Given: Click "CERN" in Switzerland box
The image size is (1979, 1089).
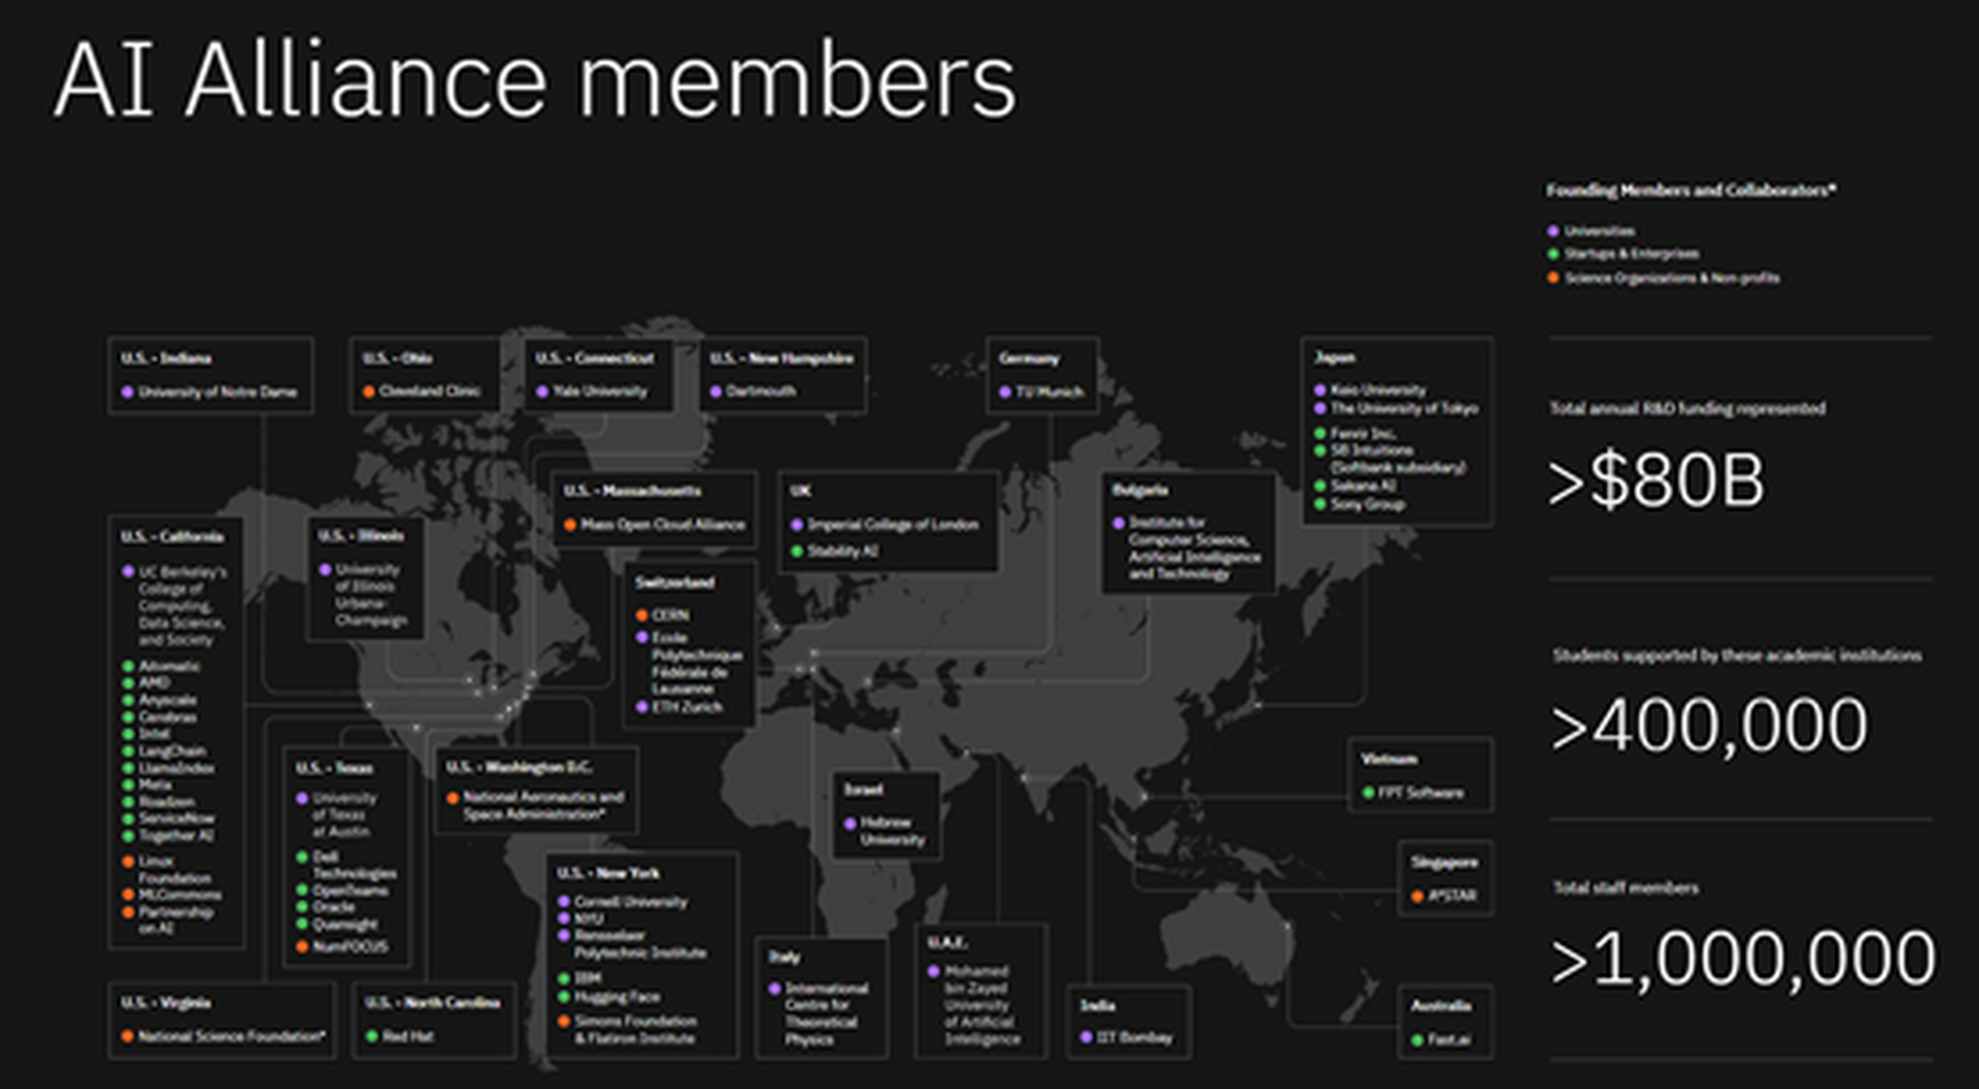Looking at the screenshot, I should 671,615.
